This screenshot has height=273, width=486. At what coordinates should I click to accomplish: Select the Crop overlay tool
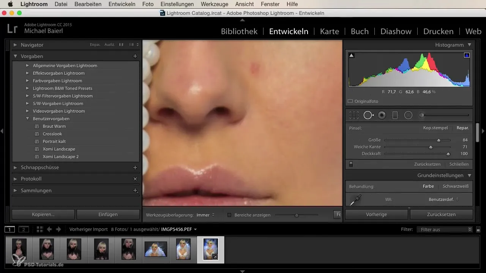coord(354,115)
